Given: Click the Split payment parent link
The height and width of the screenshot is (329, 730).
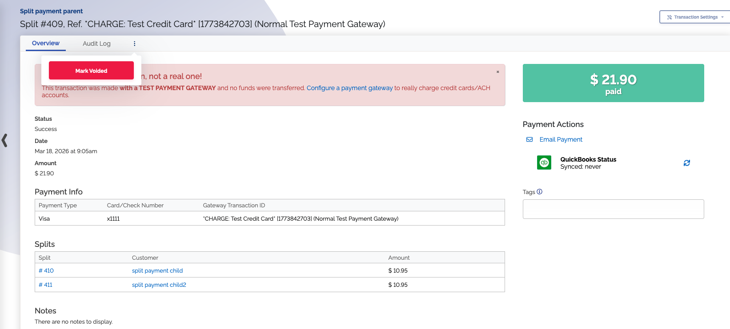Looking at the screenshot, I should click(x=51, y=11).
